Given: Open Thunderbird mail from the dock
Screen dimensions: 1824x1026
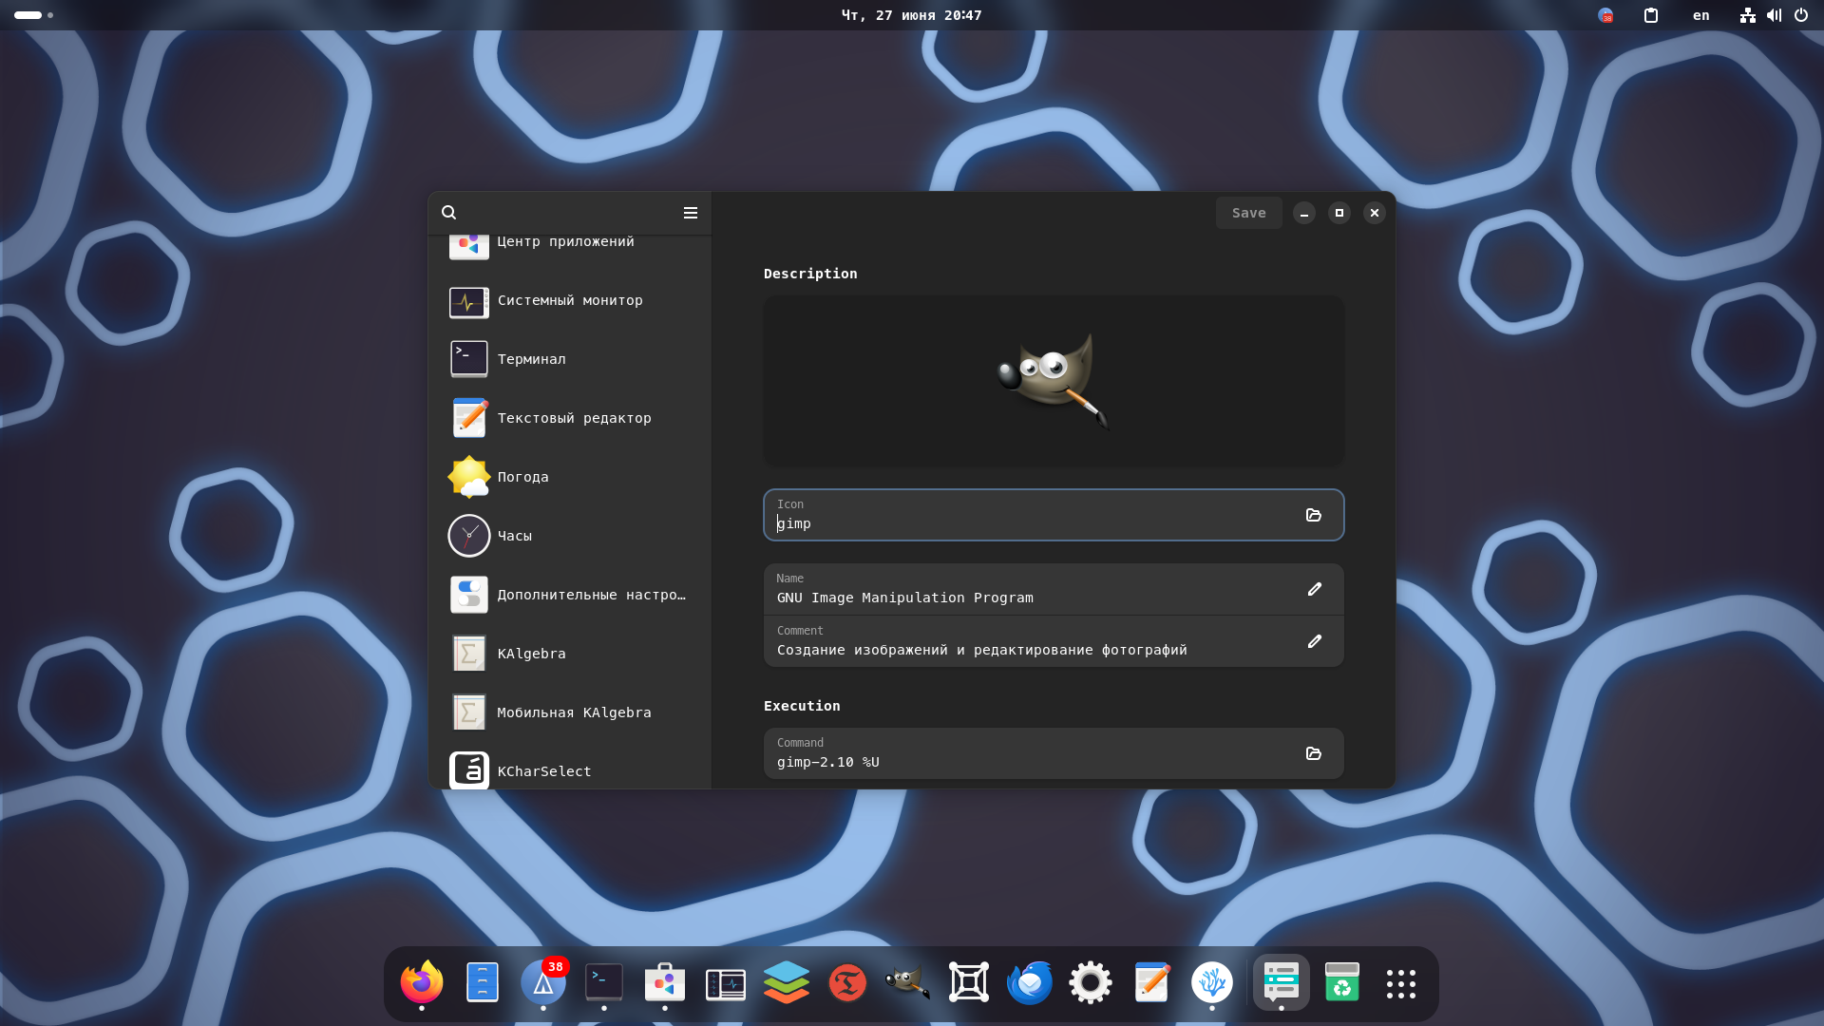Looking at the screenshot, I should click(x=1030, y=983).
